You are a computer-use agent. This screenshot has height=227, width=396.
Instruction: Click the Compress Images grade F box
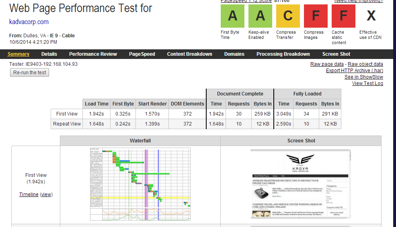pos(316,16)
